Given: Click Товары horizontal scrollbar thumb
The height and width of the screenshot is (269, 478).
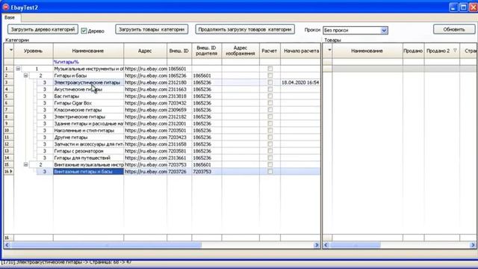Looking at the screenshot, I should coord(356,245).
